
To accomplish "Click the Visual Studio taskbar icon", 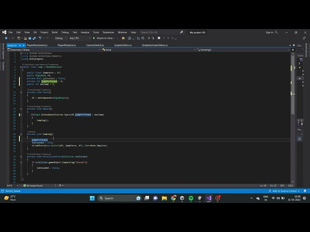I will [209, 198].
